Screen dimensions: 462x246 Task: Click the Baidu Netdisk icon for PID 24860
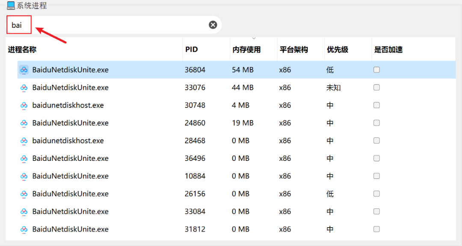pos(24,123)
